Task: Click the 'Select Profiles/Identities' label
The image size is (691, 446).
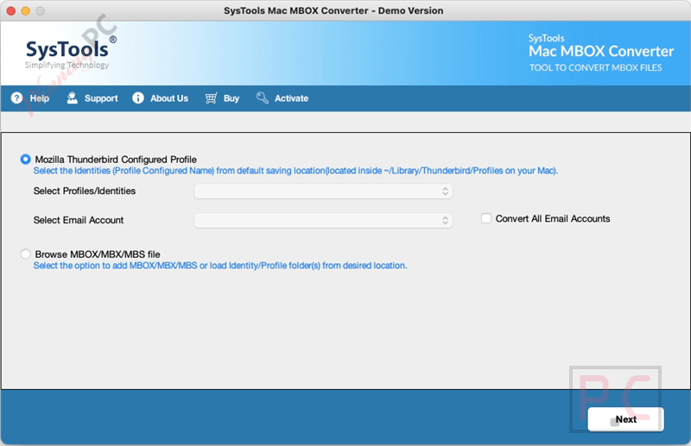Action: click(x=85, y=191)
